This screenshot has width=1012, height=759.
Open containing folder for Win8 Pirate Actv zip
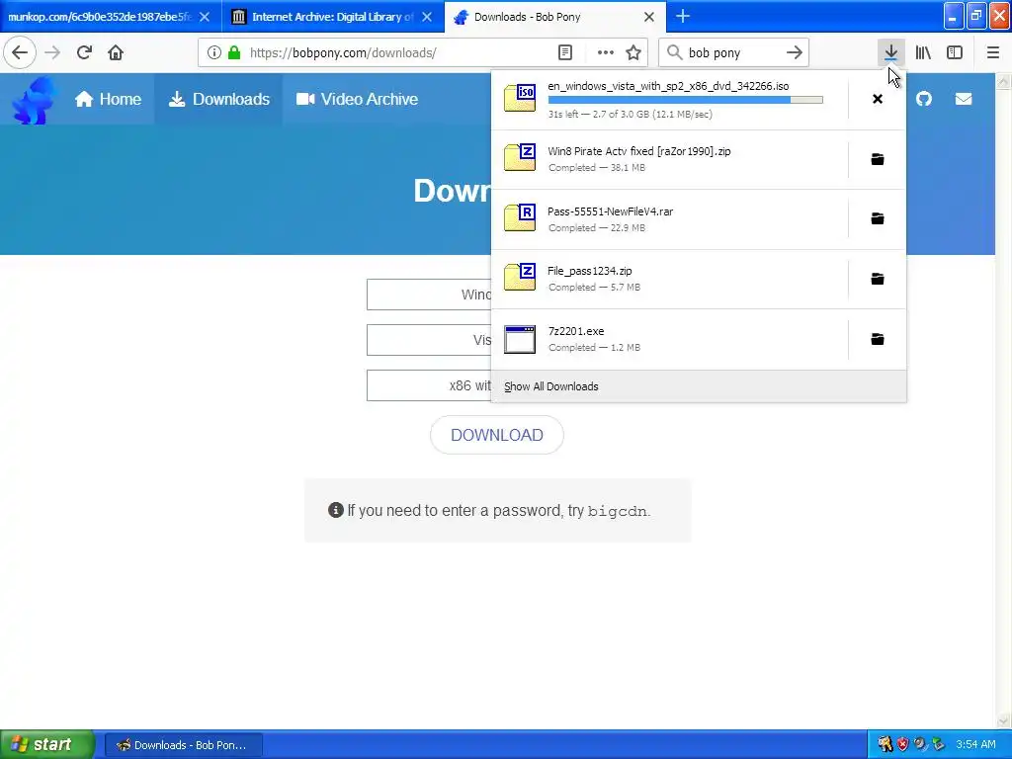click(x=878, y=159)
